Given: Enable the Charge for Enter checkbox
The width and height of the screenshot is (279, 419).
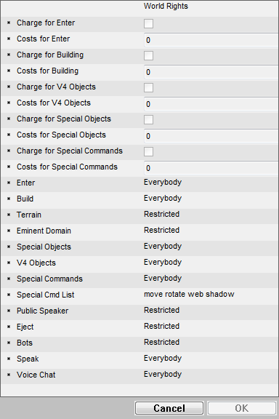Looking at the screenshot, I should 148,23.
